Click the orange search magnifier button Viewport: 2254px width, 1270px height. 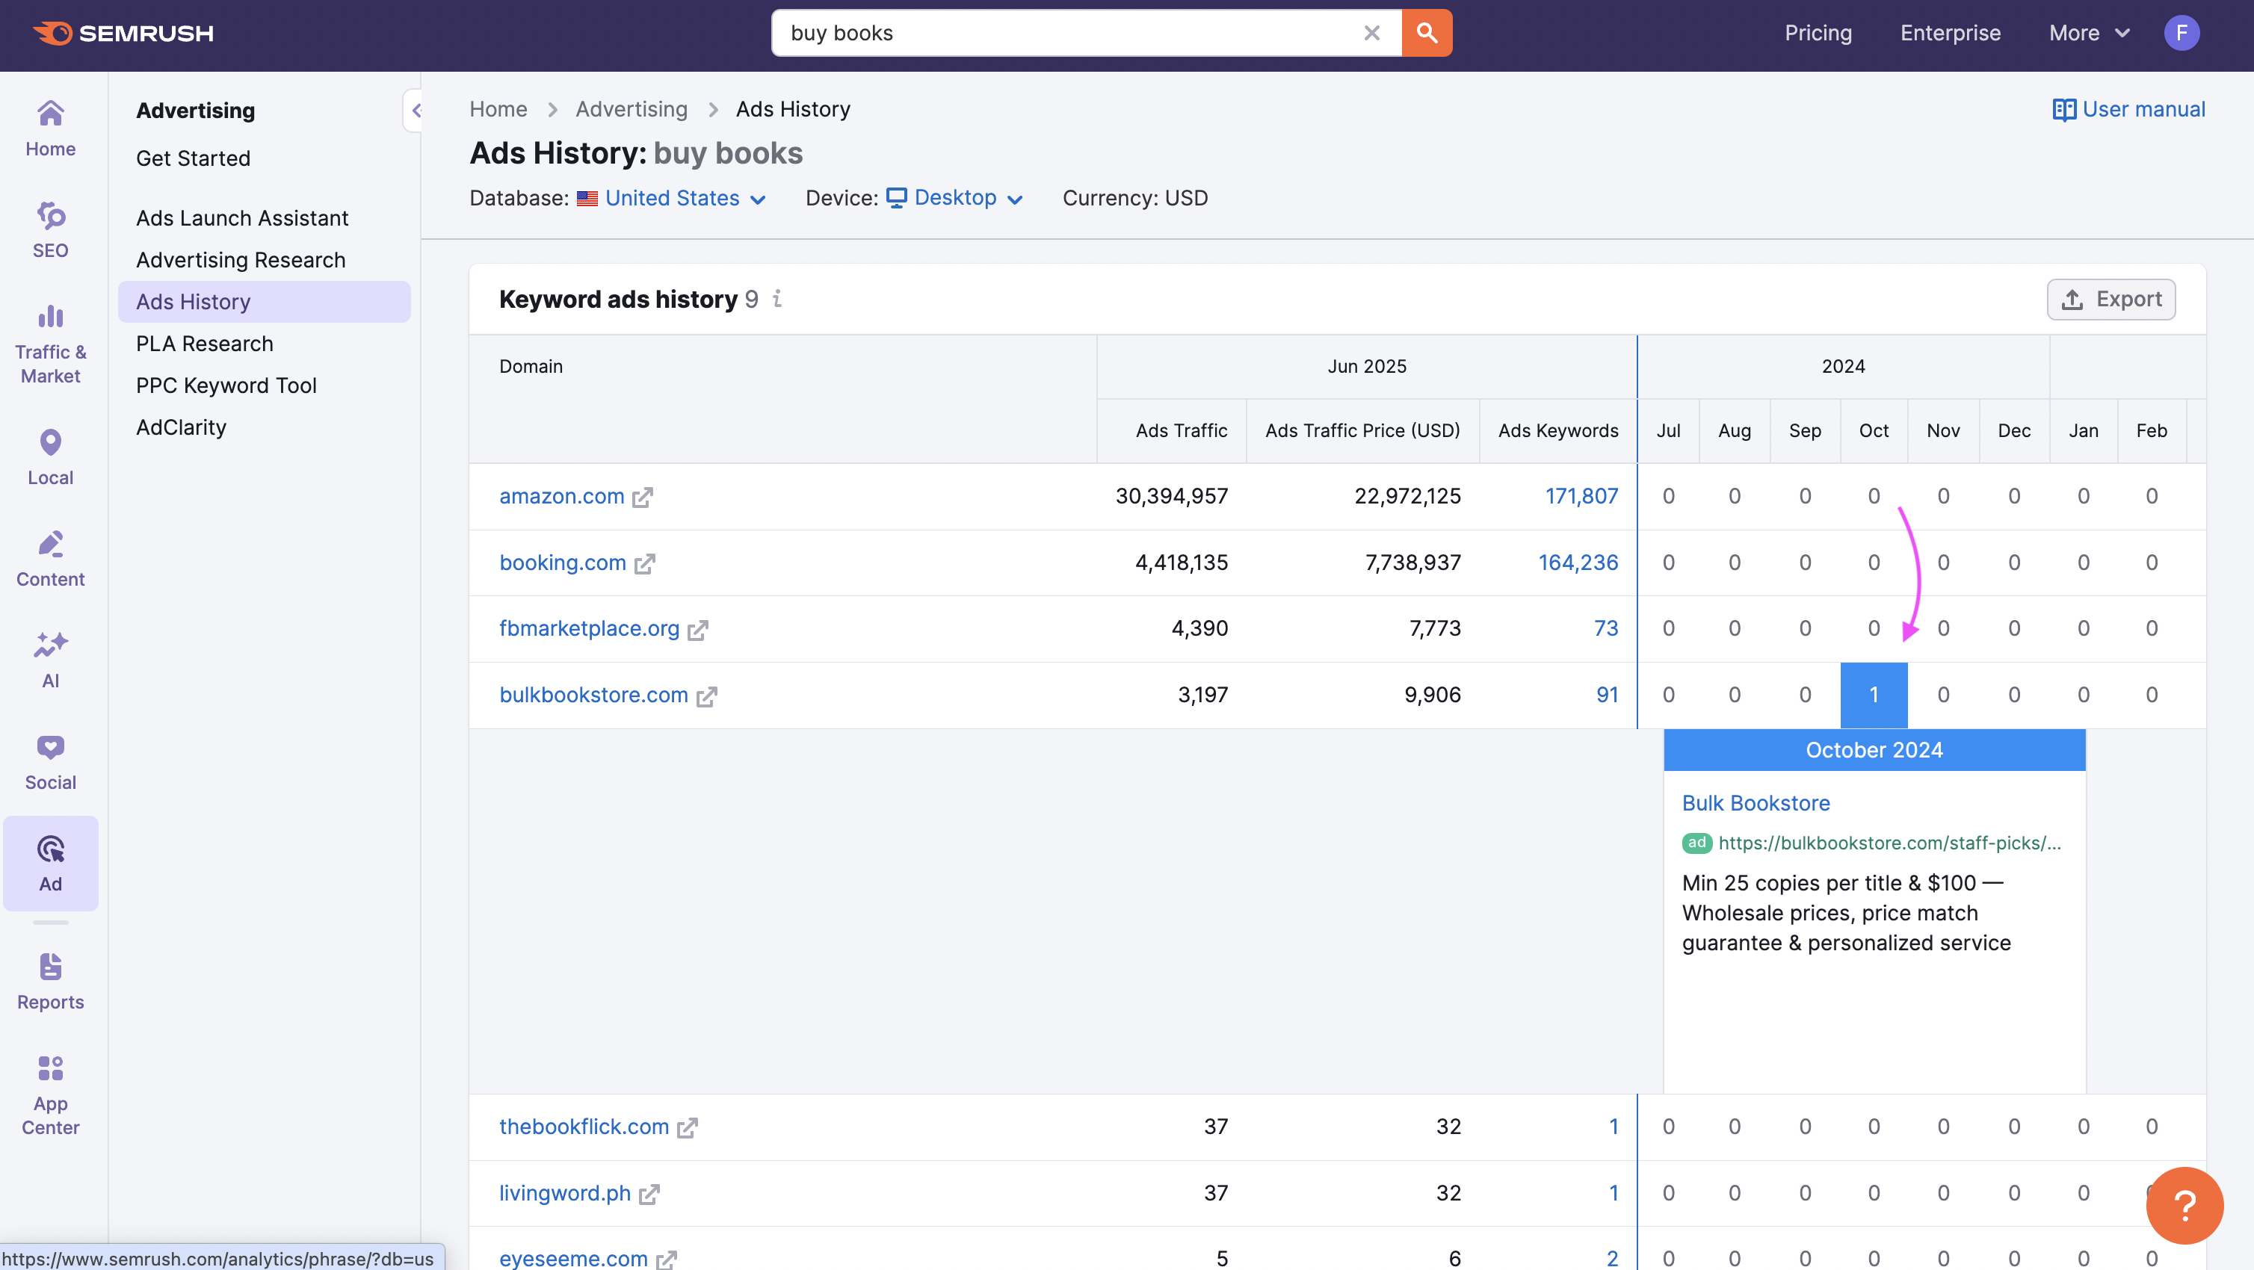[x=1426, y=33]
